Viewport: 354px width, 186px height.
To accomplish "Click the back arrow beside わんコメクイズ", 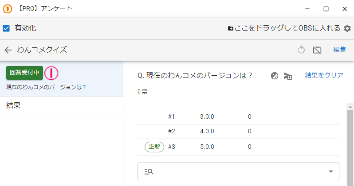I will tap(8, 50).
